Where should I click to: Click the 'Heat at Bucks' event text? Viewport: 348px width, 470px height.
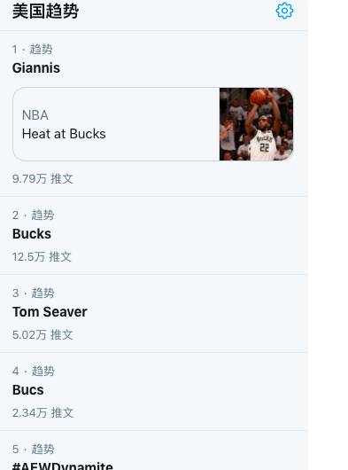pos(64,134)
